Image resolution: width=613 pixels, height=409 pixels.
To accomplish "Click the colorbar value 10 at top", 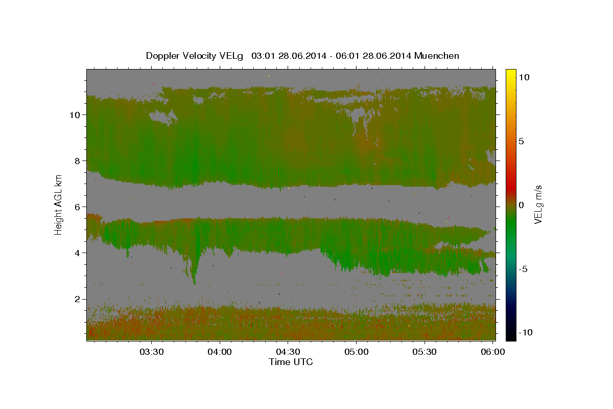I will click(x=523, y=77).
